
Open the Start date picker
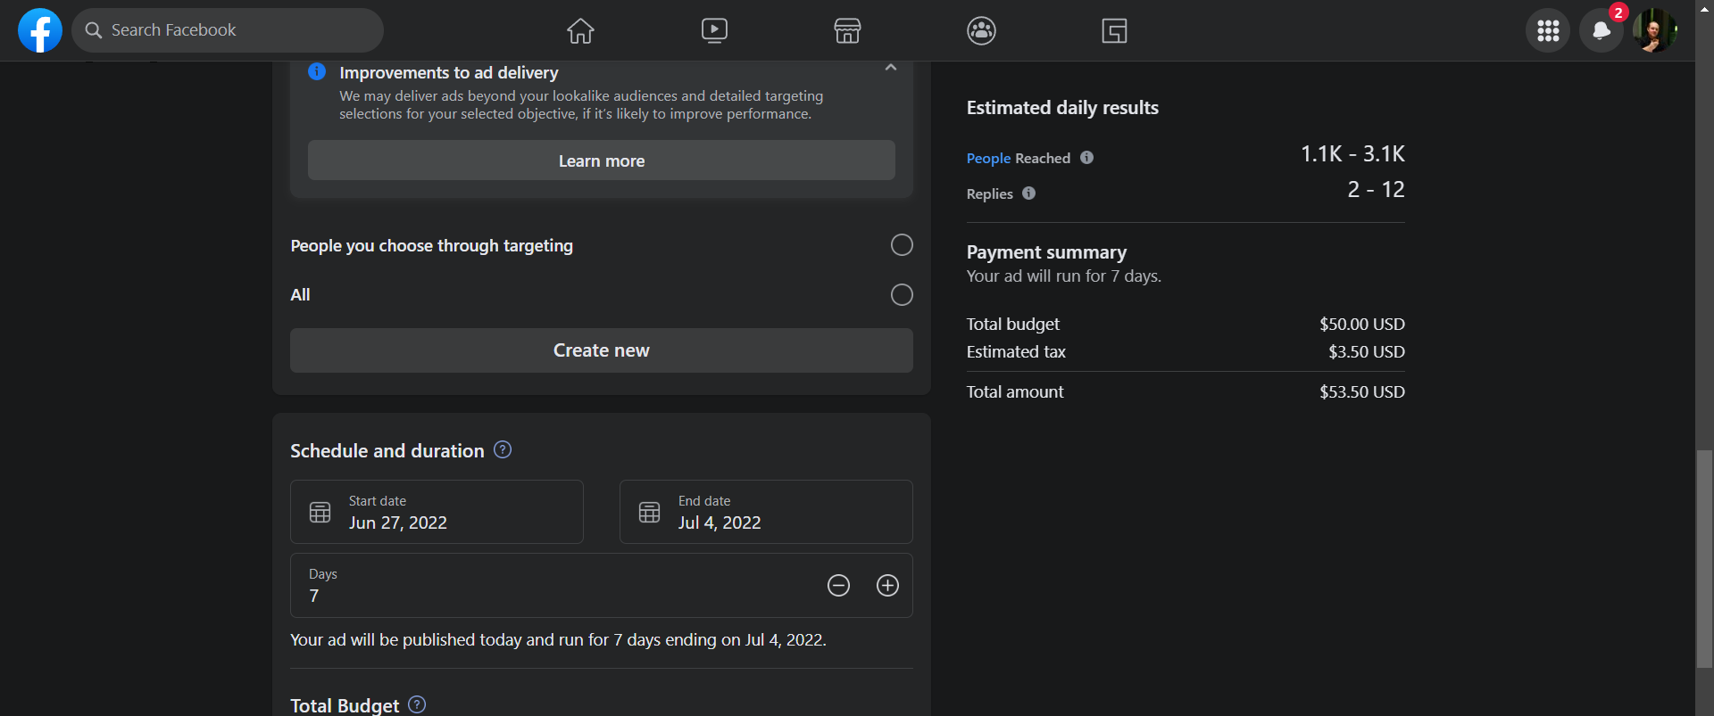click(x=437, y=512)
